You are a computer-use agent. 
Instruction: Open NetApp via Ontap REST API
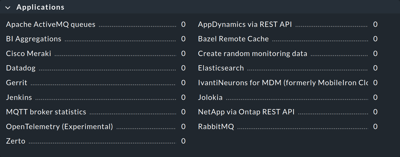pos(246,112)
